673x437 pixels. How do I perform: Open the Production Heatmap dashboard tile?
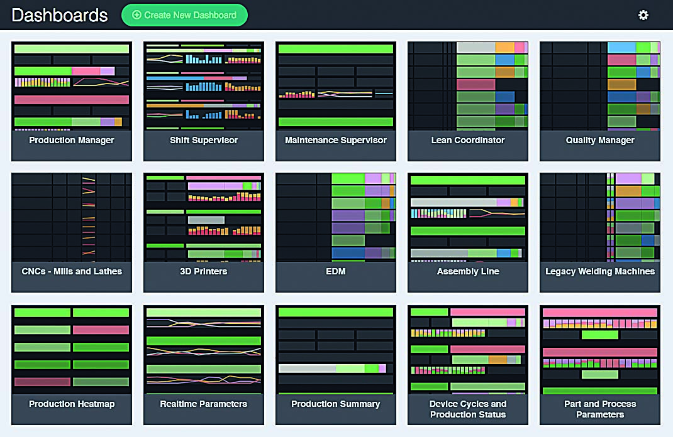(x=72, y=365)
